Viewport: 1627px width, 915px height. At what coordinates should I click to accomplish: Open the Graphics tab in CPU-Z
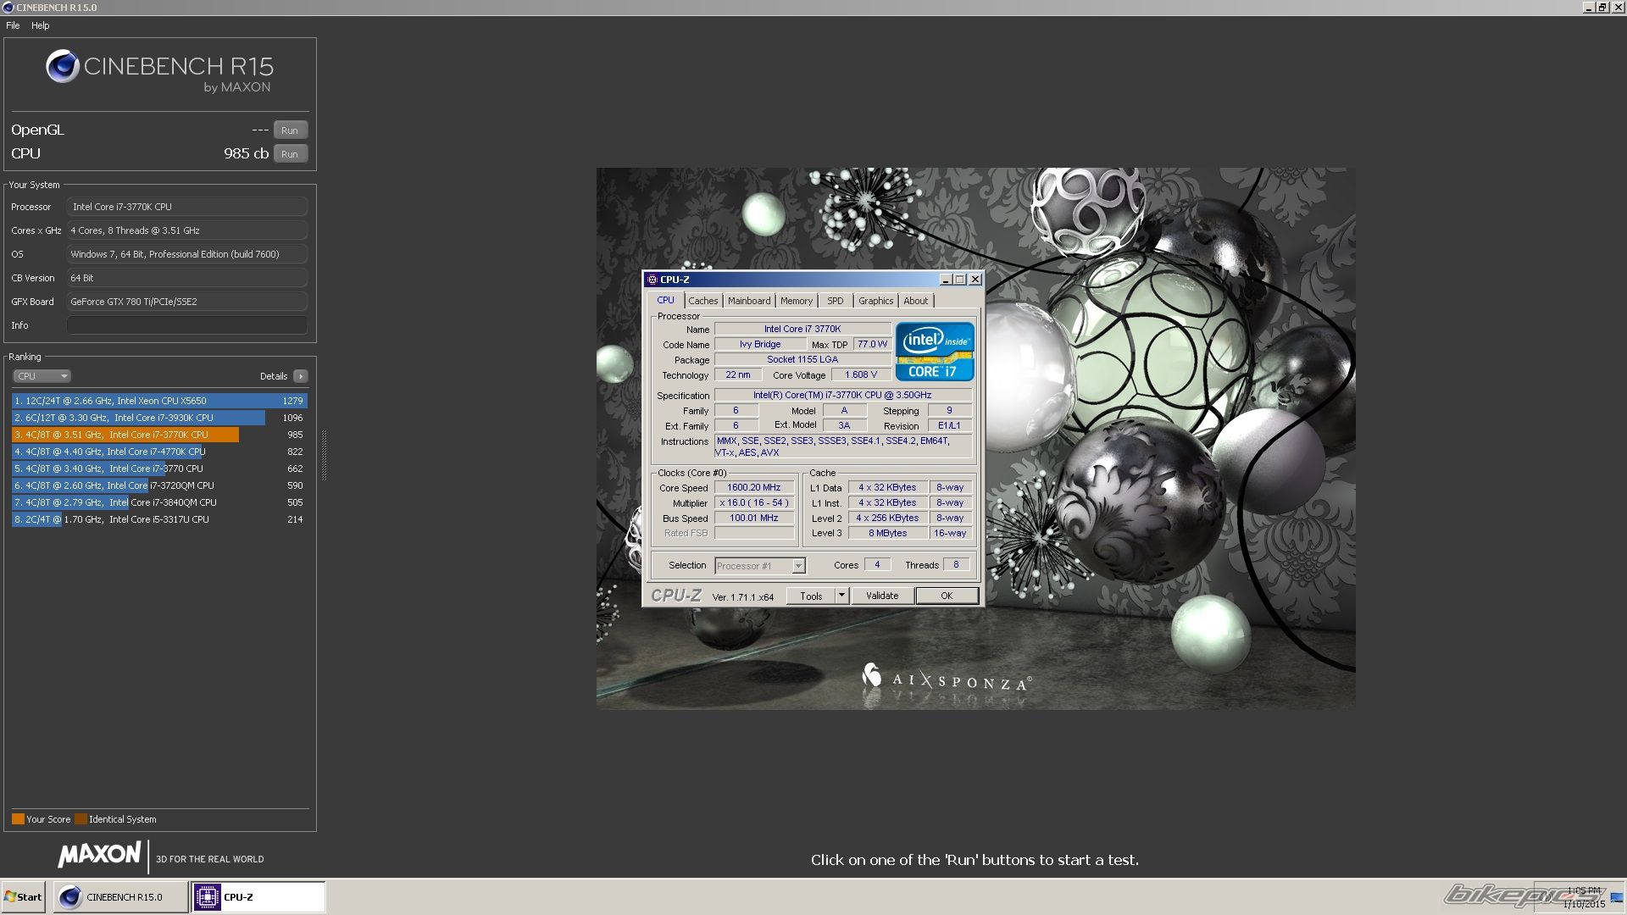tap(875, 301)
